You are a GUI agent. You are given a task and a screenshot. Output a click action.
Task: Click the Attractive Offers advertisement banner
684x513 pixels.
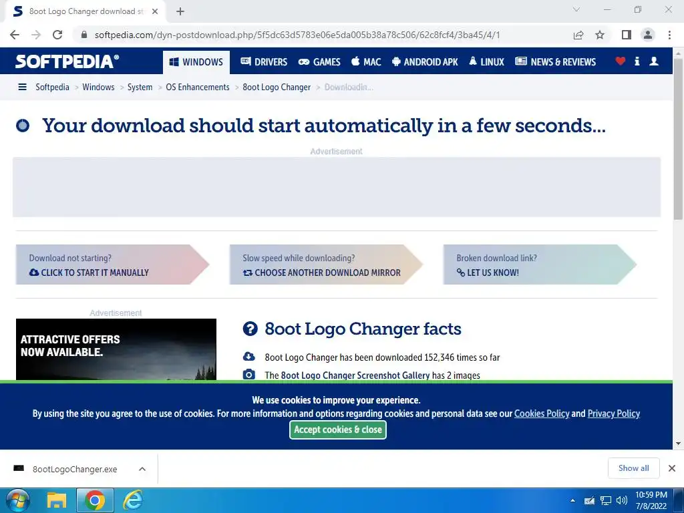(x=116, y=349)
